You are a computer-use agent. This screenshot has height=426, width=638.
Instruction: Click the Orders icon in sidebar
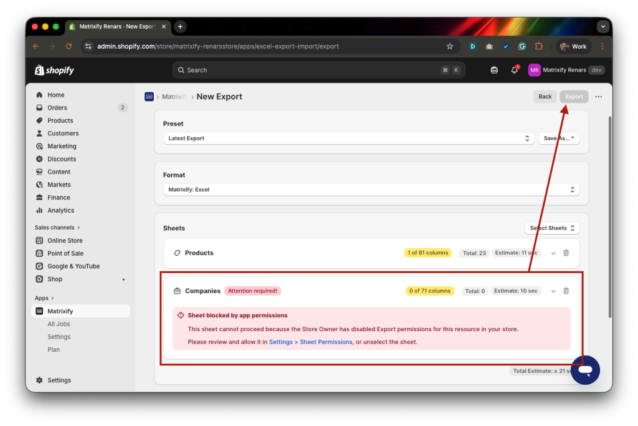pos(39,107)
